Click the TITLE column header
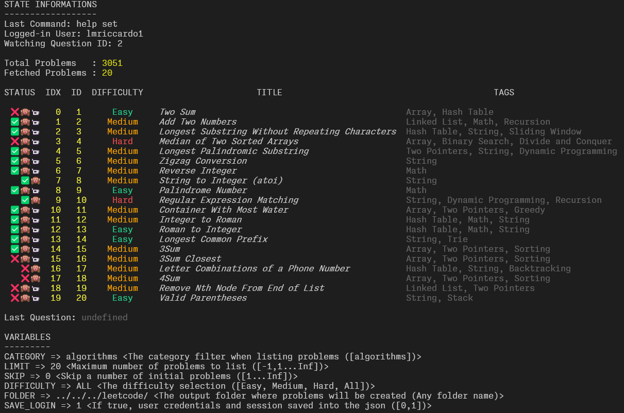The height and width of the screenshot is (413, 624). (269, 92)
